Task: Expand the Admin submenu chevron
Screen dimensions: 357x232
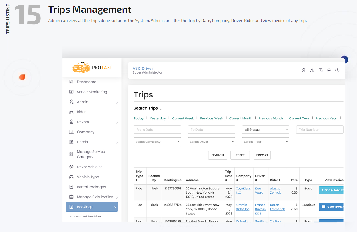Action: pyautogui.click(x=117, y=102)
